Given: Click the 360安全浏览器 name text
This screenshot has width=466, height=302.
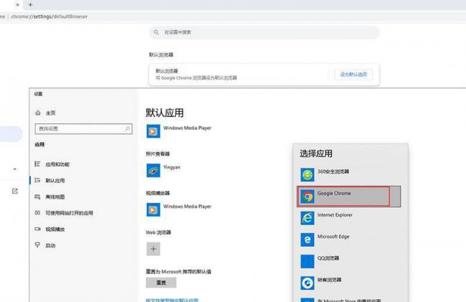Looking at the screenshot, I should pos(333,171).
